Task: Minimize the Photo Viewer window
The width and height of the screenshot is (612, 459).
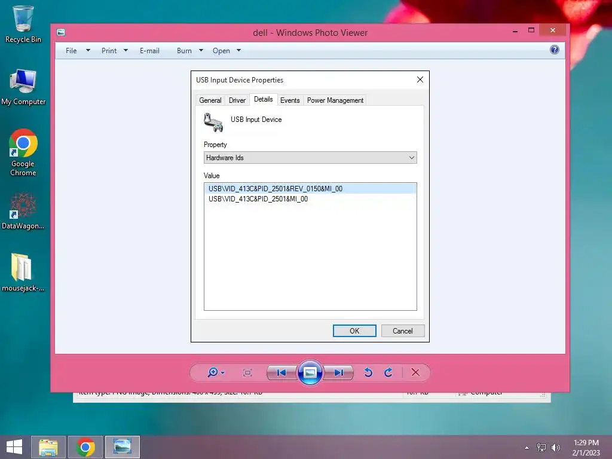Action: [515, 30]
